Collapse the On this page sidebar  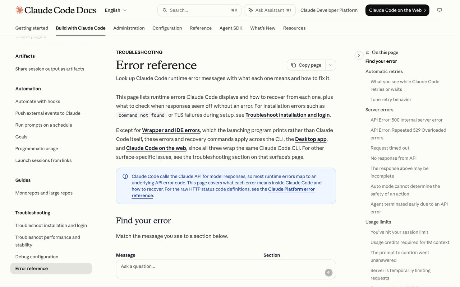(359, 55)
